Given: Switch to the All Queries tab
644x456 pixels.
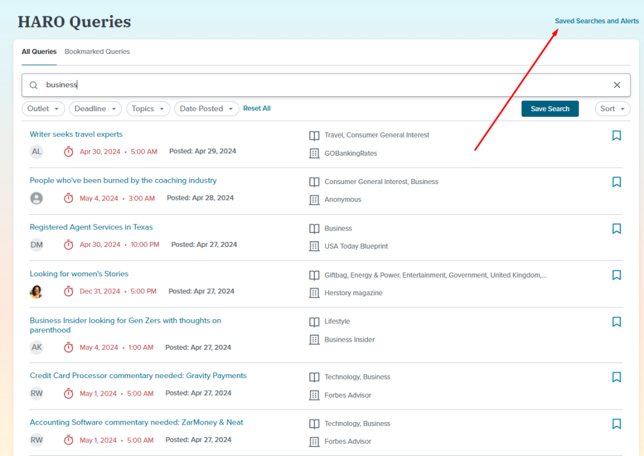Looking at the screenshot, I should pyautogui.click(x=39, y=52).
